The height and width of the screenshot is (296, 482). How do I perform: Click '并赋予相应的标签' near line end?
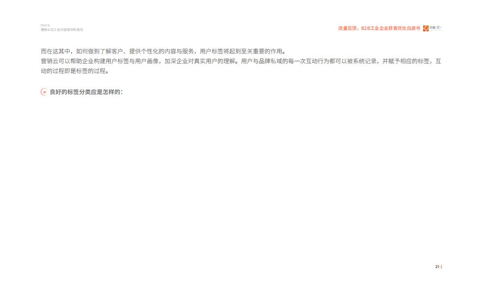(406, 61)
